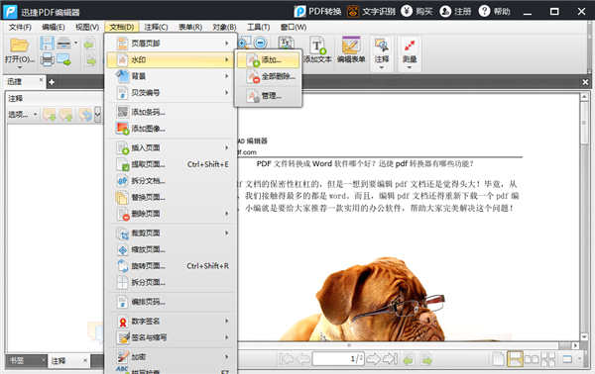This screenshot has height=374, width=595.
Task: Go to previous page arrow
Action: pyautogui.click(x=302, y=358)
